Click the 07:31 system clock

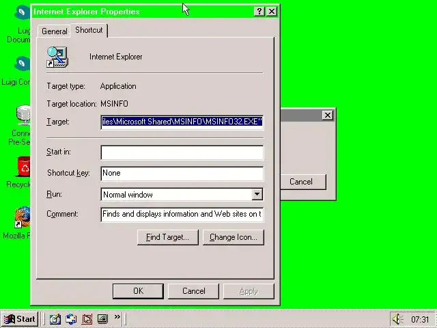coord(420,319)
